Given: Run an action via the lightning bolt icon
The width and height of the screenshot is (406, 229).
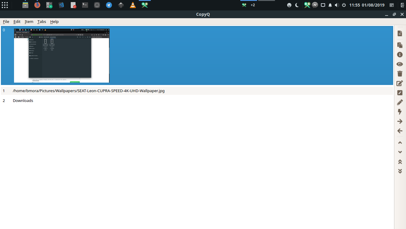Looking at the screenshot, I should 400,112.
